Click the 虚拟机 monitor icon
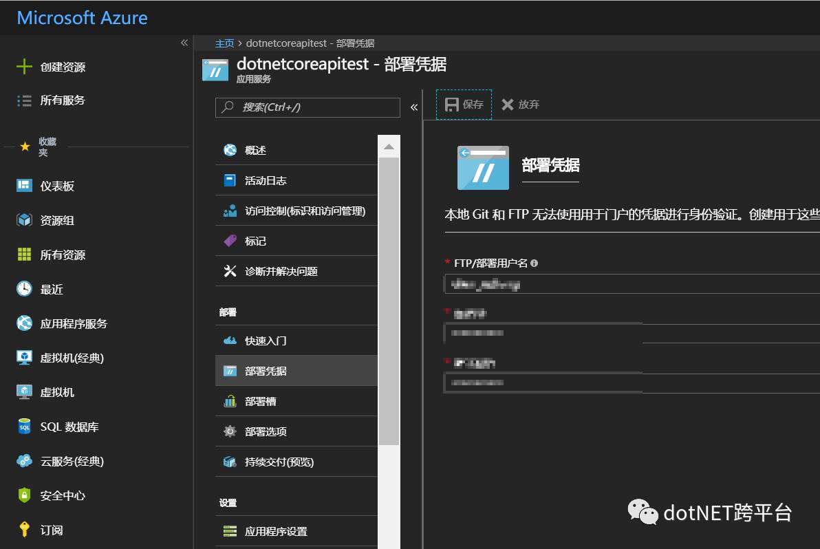 pos(24,392)
